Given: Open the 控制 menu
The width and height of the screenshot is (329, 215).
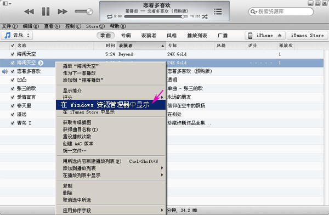Looking at the screenshot, I should coord(73,26).
